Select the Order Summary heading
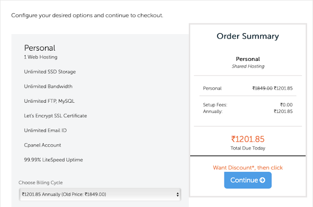 [247, 36]
